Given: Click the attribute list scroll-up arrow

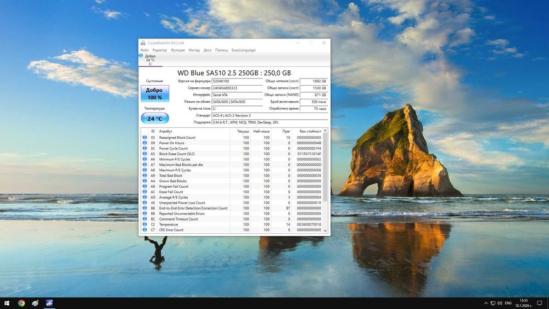Looking at the screenshot, I should click(325, 131).
